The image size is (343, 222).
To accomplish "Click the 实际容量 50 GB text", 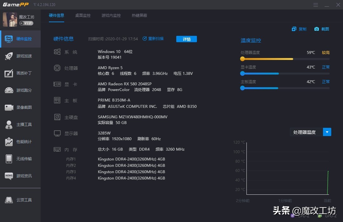I will [x=112, y=123].
